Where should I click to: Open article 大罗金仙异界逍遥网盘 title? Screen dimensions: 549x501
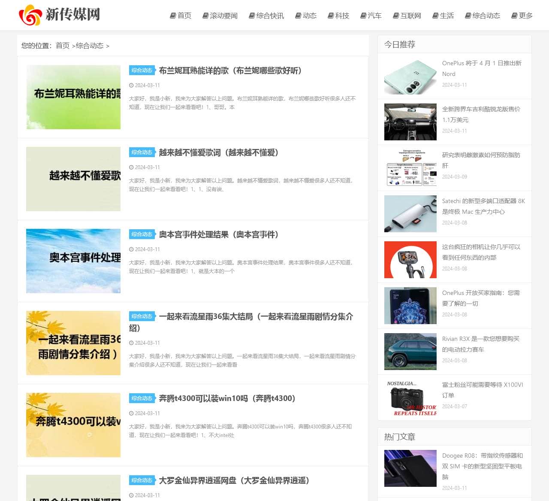tap(234, 480)
